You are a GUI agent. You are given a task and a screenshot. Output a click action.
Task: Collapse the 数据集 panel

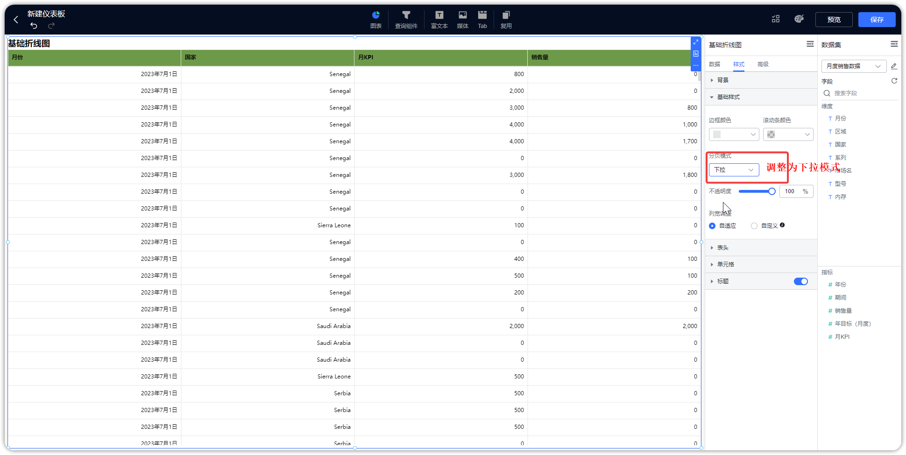[894, 44]
